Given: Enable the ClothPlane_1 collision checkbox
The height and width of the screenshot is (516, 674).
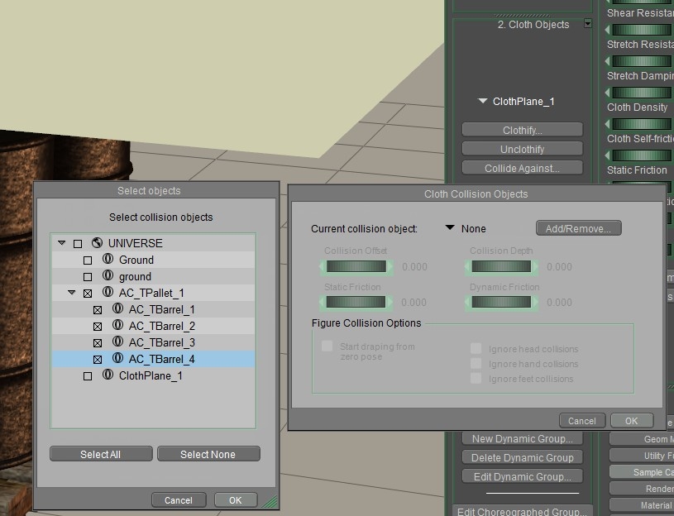Looking at the screenshot, I should click(88, 376).
